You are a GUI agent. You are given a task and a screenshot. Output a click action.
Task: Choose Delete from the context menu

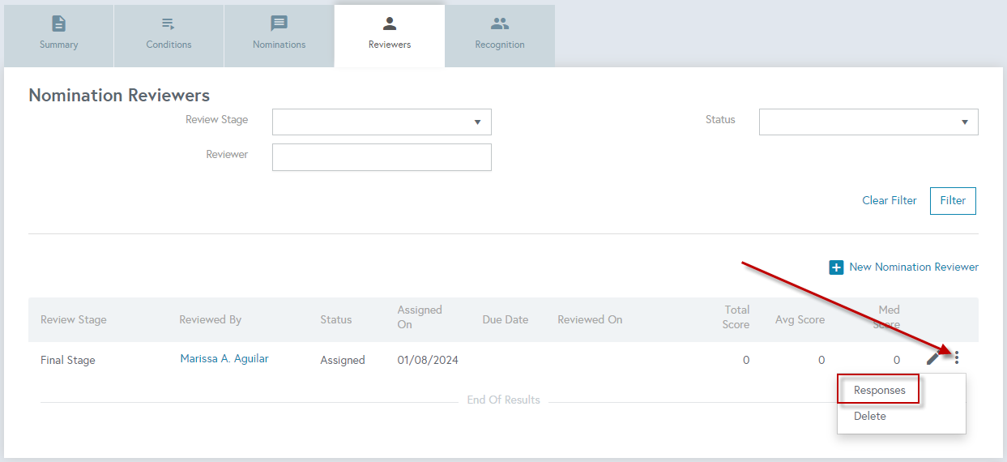870,416
